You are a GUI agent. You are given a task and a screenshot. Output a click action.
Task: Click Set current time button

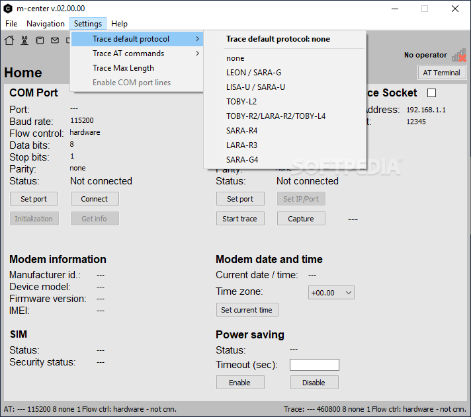click(247, 310)
